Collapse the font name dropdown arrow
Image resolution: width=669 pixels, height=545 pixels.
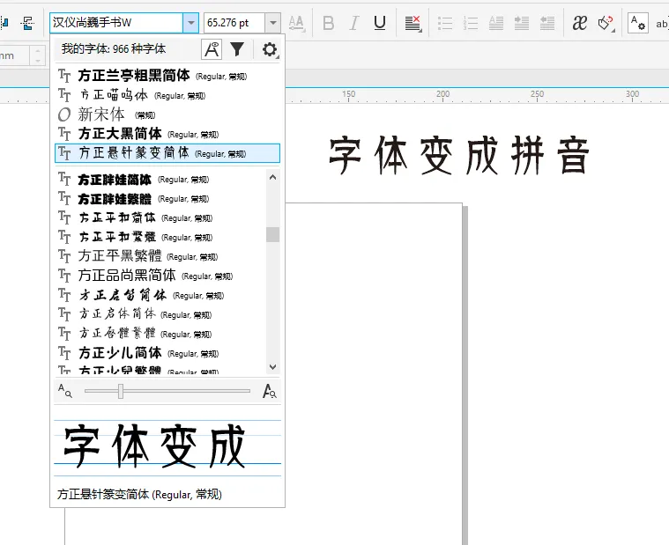click(x=190, y=23)
